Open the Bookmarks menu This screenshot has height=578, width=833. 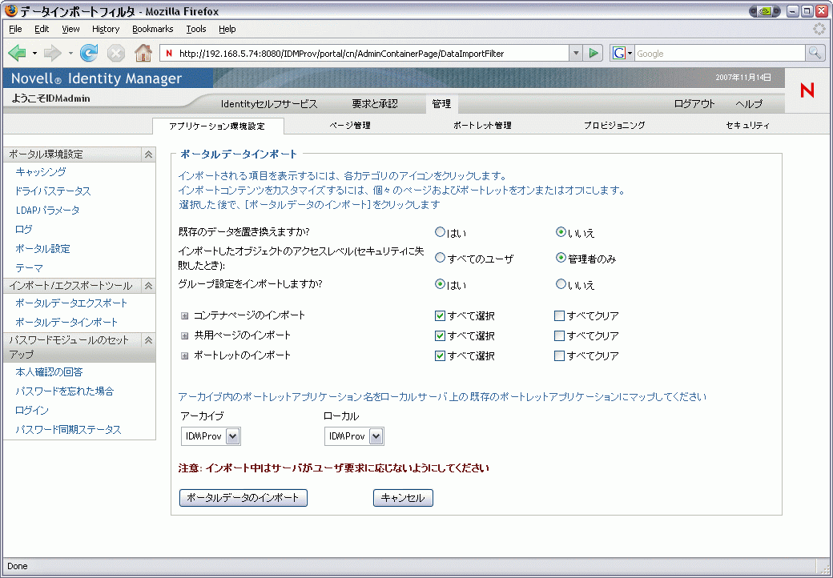click(x=152, y=29)
